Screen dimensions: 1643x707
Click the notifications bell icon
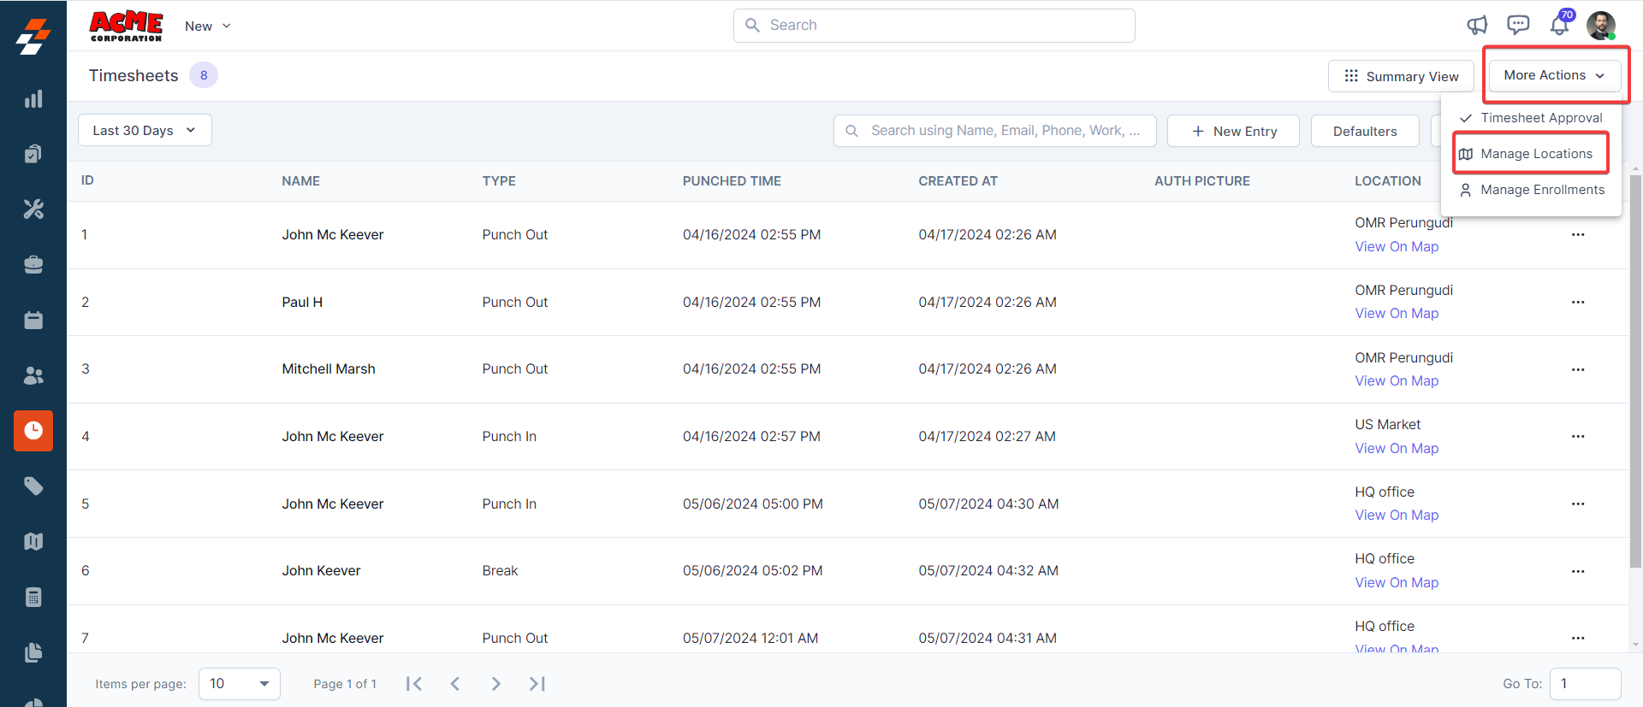click(x=1559, y=26)
